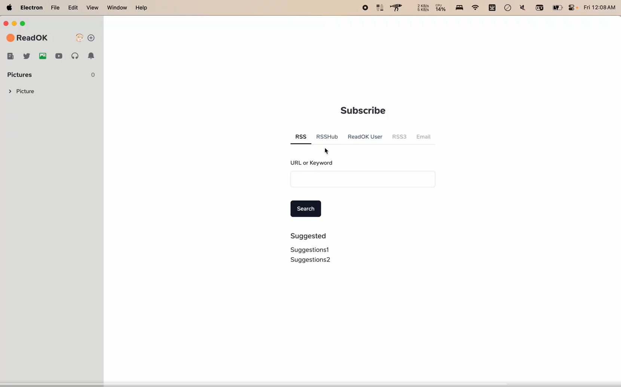The image size is (621, 387).
Task: Select the RSS3 tab
Action: (x=399, y=137)
